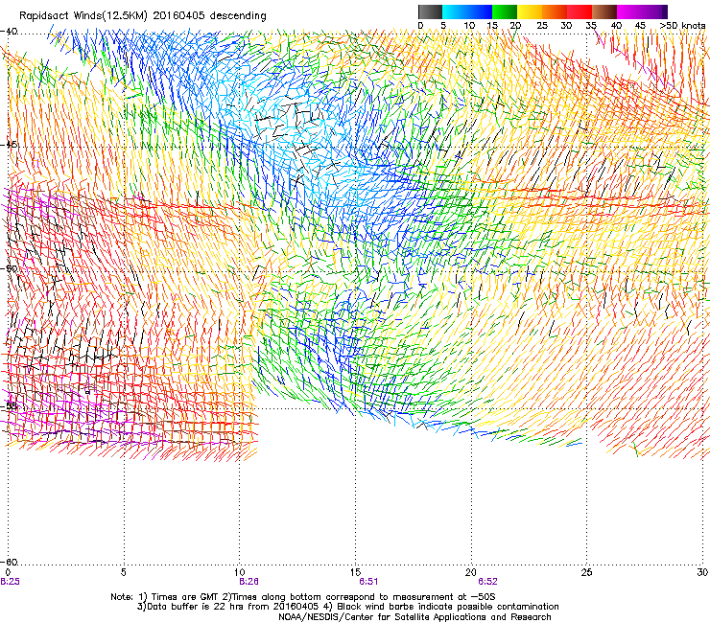Click the purple time stamp '6:52'
The height and width of the screenshot is (623, 710).
(x=487, y=582)
